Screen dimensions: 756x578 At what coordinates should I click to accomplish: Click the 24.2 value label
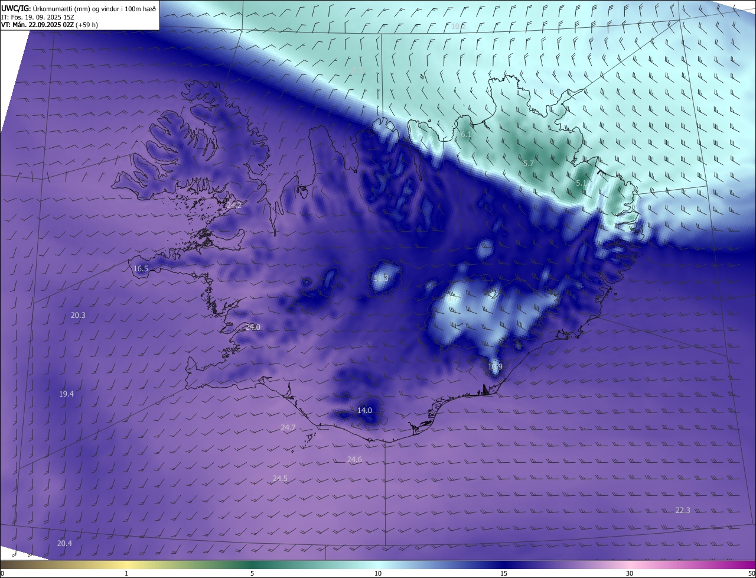[234, 205]
